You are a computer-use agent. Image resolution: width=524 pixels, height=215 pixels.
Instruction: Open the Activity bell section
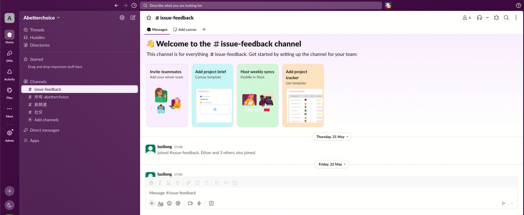coord(9,74)
